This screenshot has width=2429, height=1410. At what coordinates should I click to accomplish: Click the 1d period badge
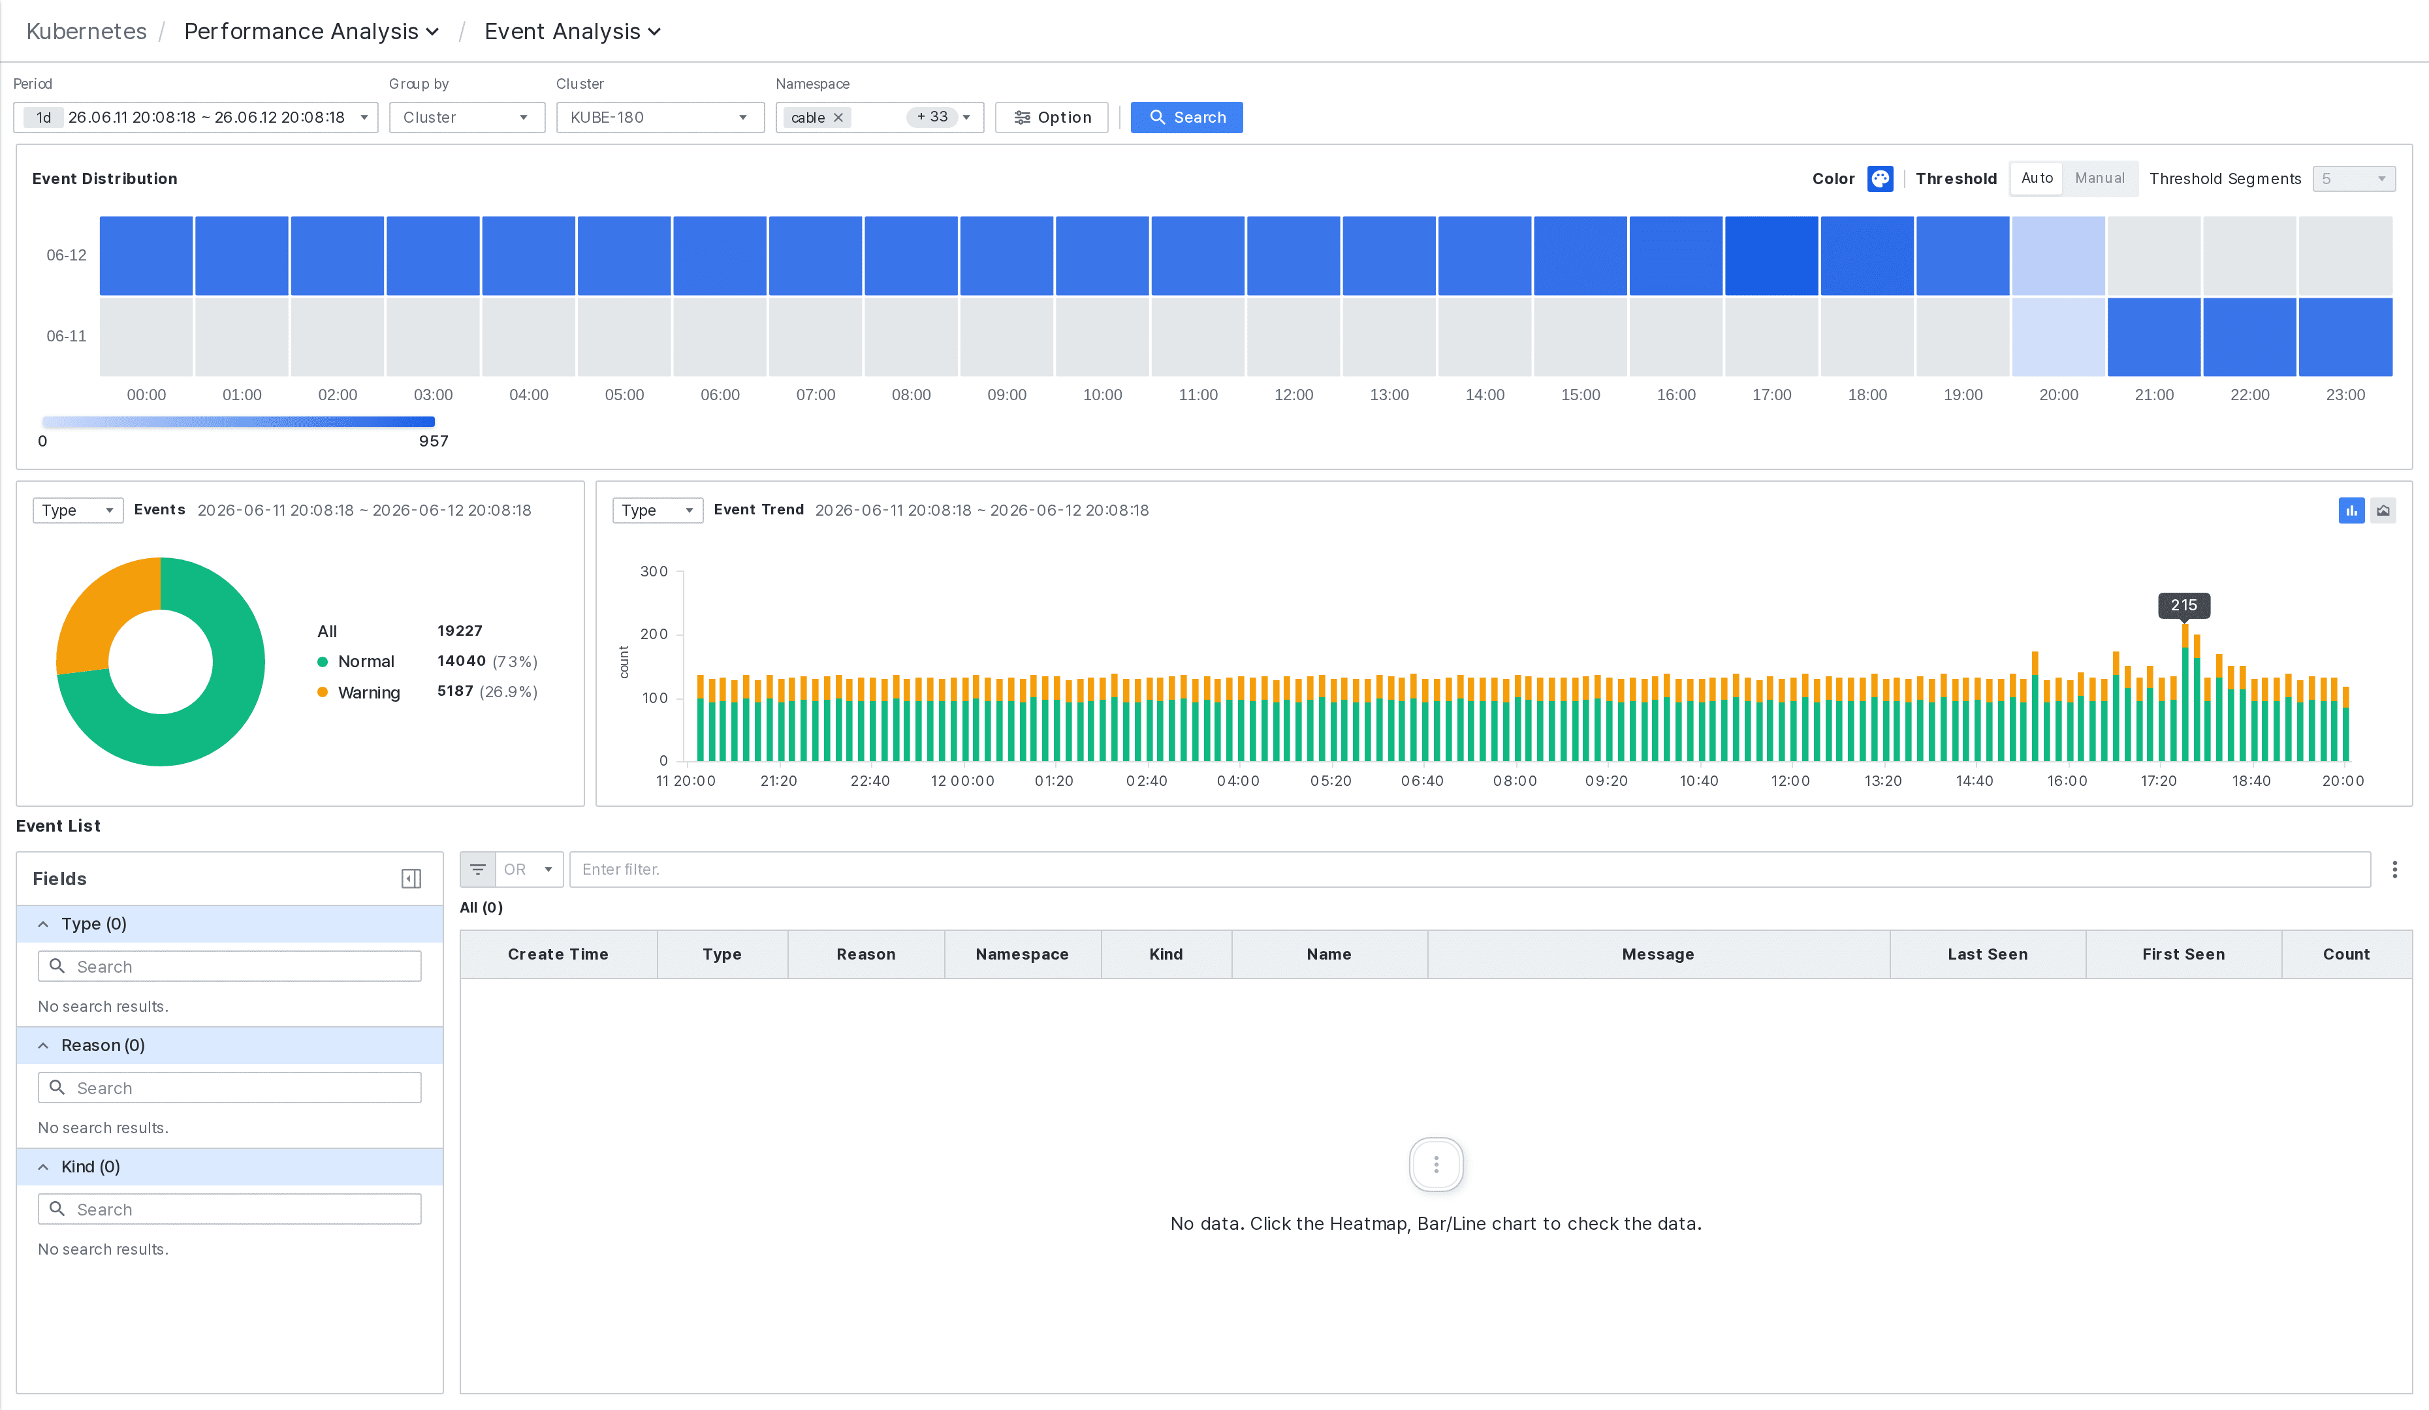point(43,117)
